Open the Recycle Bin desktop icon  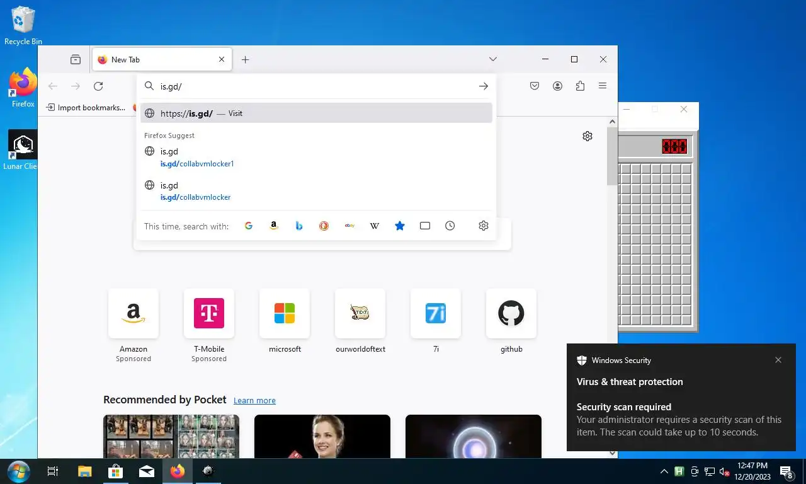tap(23, 26)
